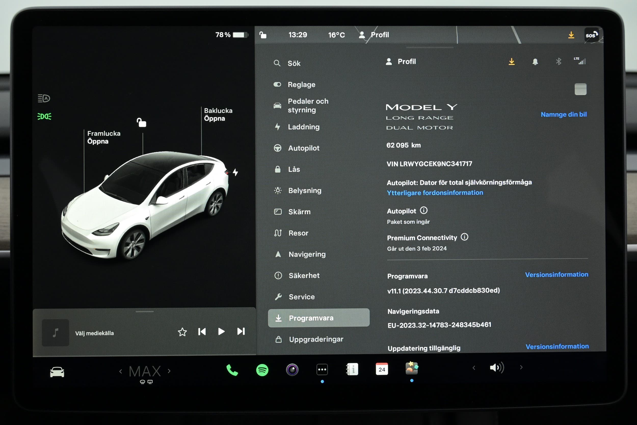
Task: Tap Framlucka Öppna to open the frunk
Action: 104,137
